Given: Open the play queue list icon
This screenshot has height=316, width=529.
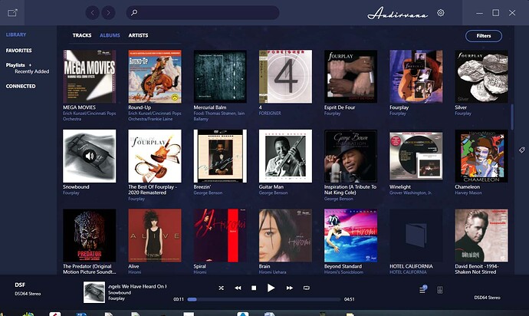Looking at the screenshot, I should pos(422,288).
